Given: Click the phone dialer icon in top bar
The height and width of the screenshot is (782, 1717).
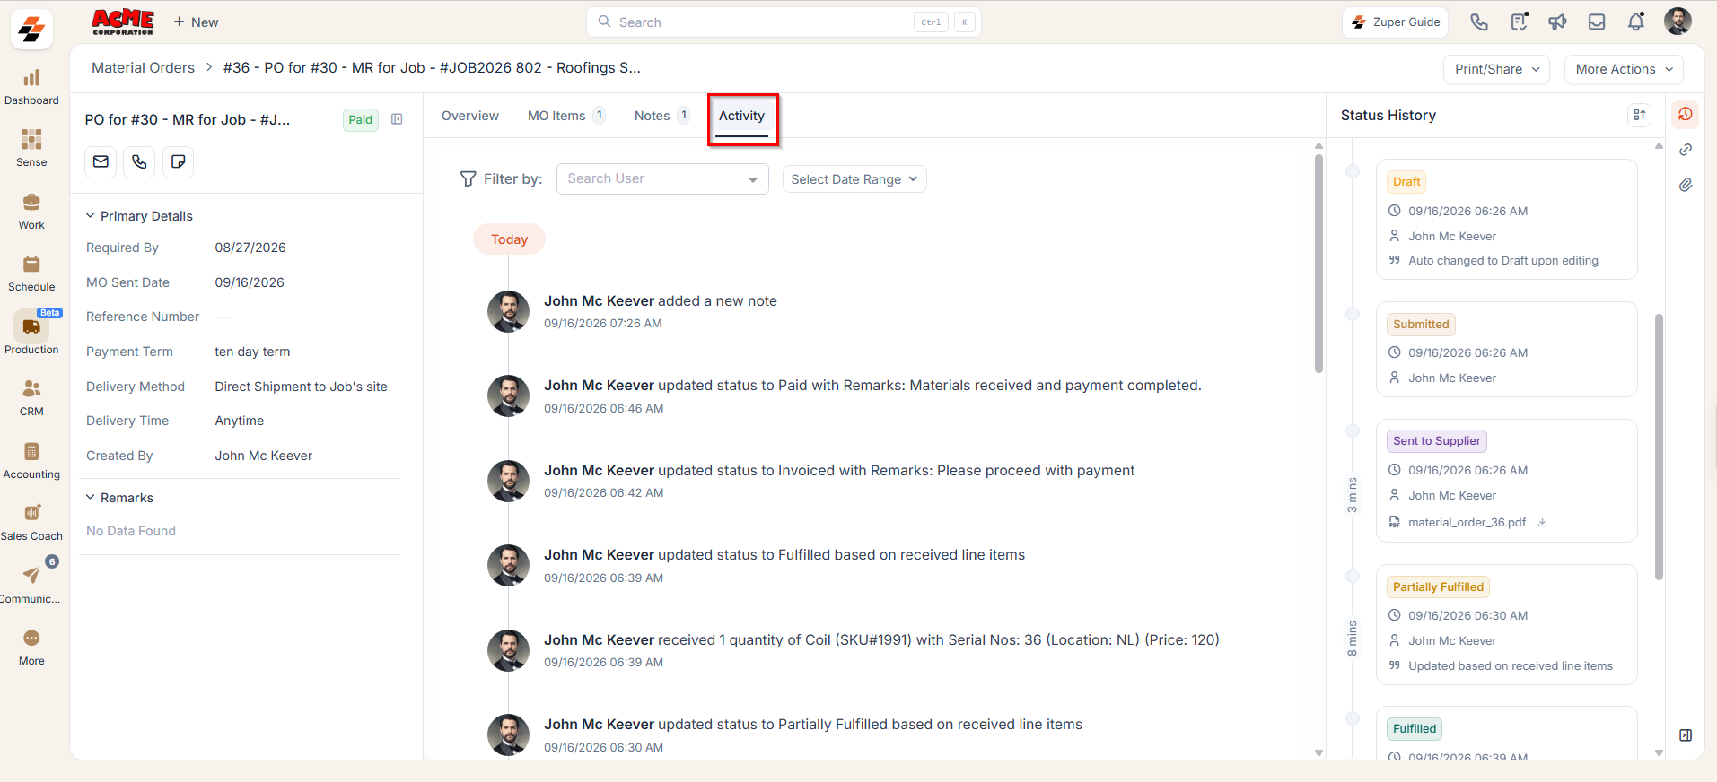Looking at the screenshot, I should tap(1479, 22).
